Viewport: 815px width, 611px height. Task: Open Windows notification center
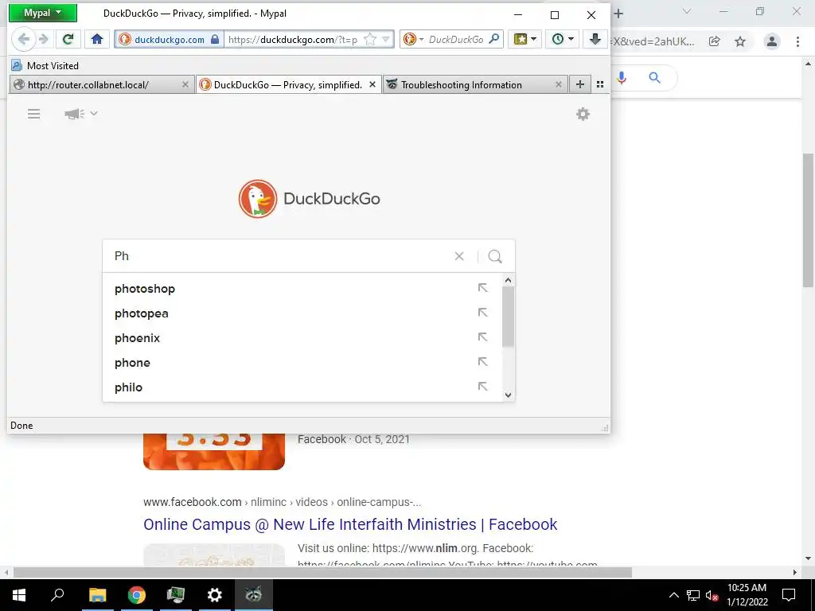(789, 595)
